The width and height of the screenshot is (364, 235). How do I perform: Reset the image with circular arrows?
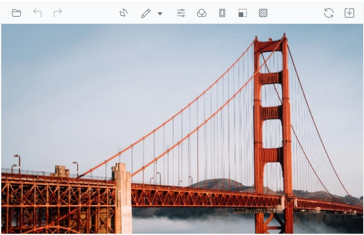click(x=329, y=13)
